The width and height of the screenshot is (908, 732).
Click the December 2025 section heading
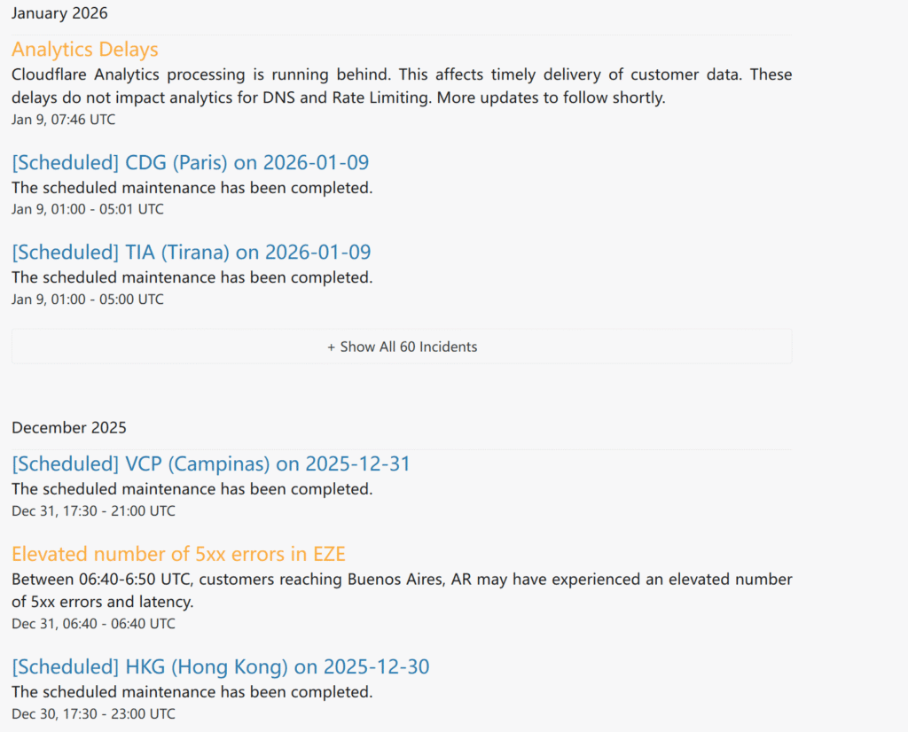tap(69, 427)
